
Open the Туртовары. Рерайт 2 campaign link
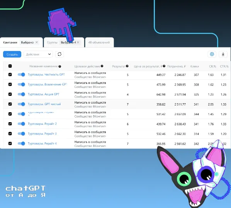click(x=42, y=124)
